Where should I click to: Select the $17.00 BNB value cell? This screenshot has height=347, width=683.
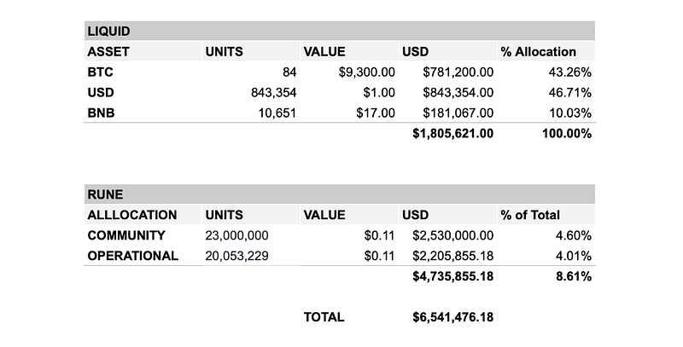[x=349, y=113]
